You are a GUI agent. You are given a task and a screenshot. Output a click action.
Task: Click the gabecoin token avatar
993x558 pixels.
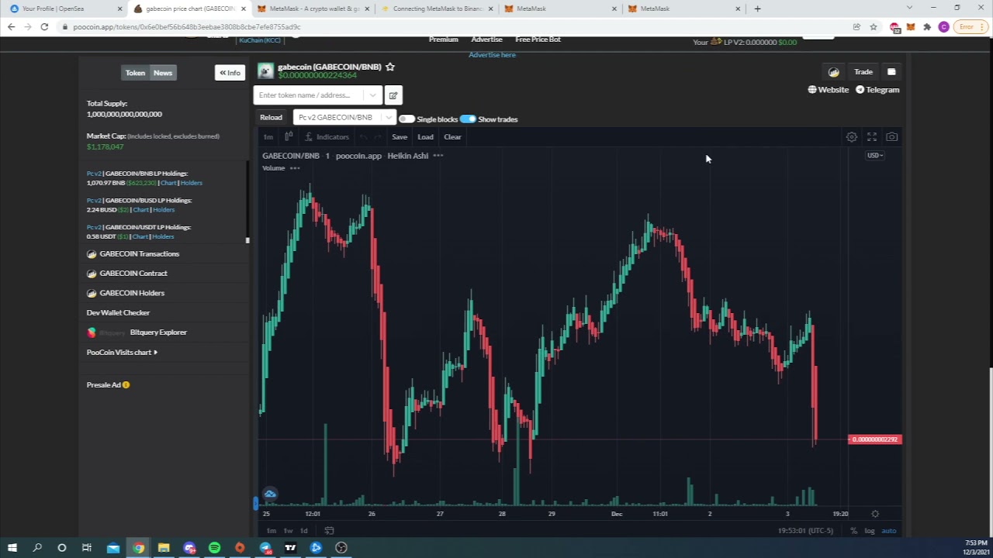click(266, 71)
